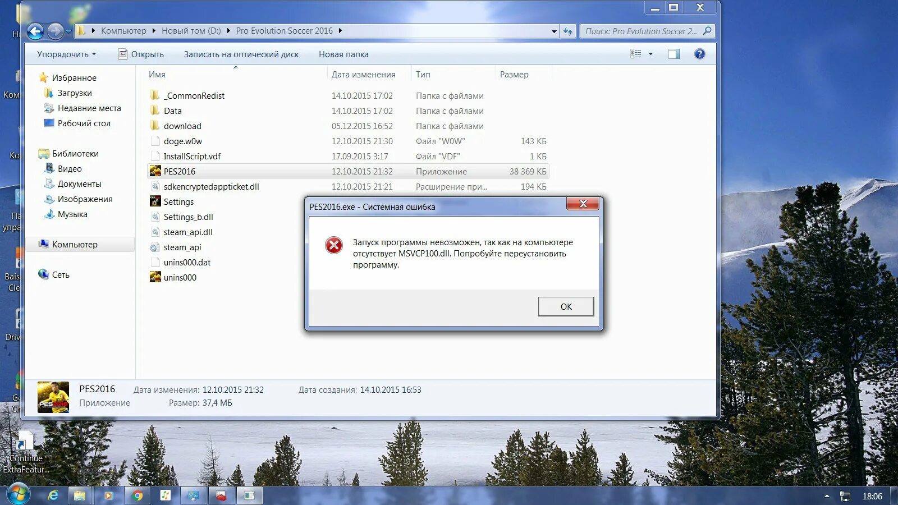This screenshot has width=898, height=505.
Task: Select Компьютер in navigation pane
Action: 75,245
